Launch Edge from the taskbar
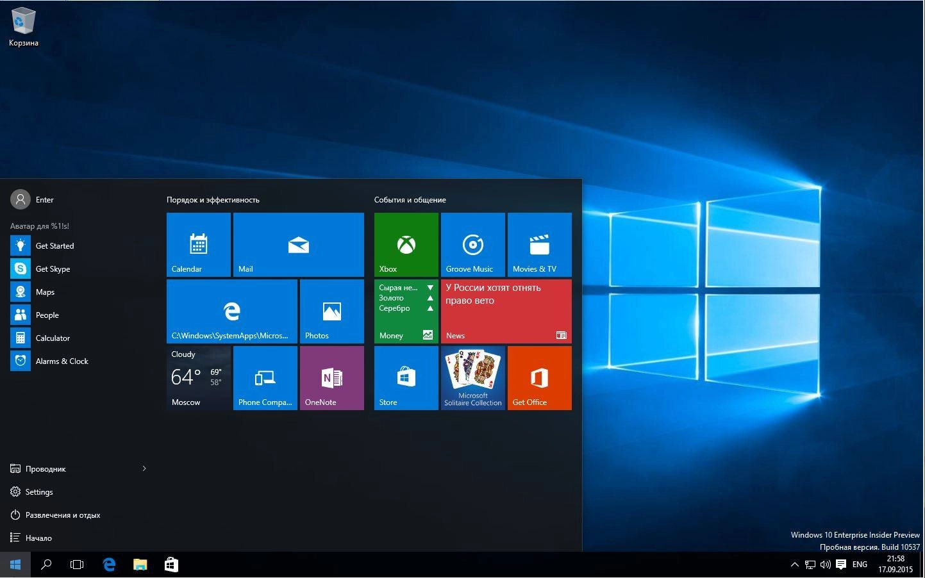Screen dimensions: 925x578 [109, 565]
